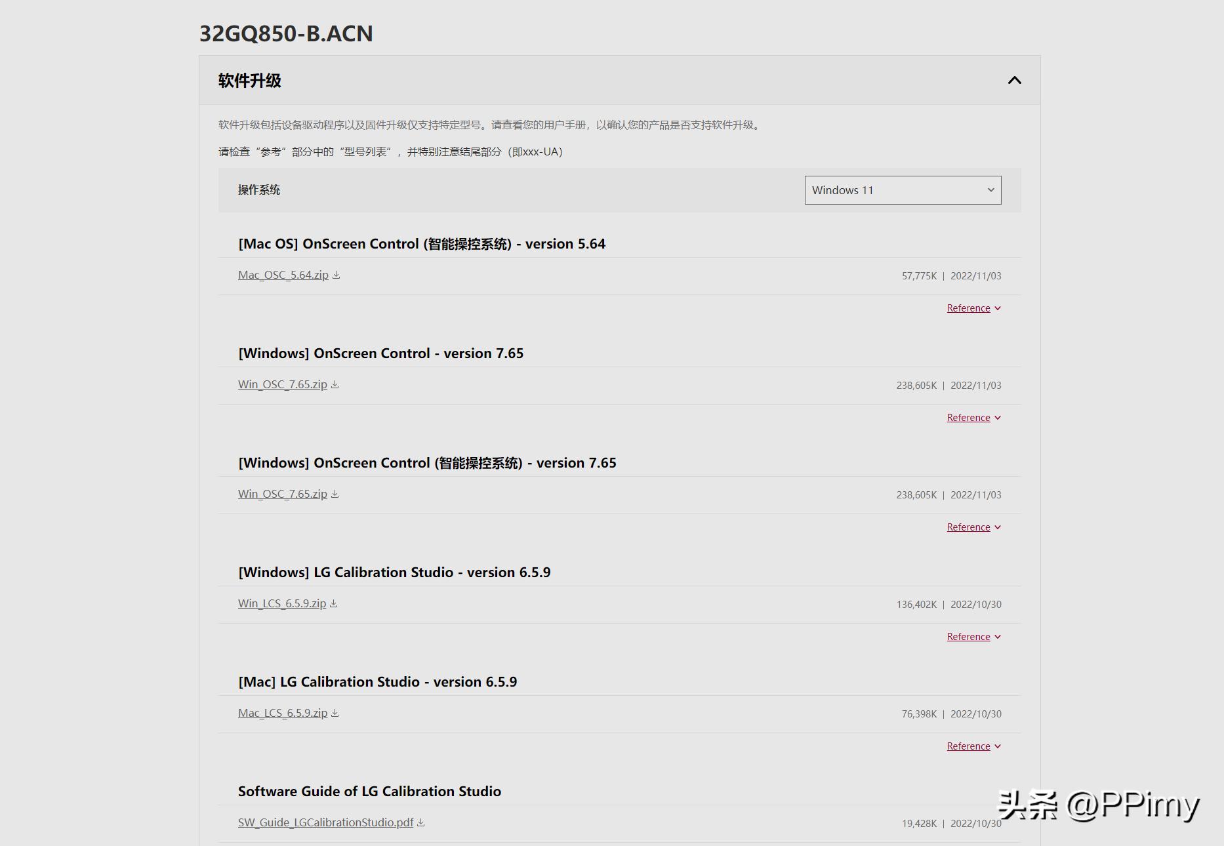
Task: Expand Reference under Windows LG Calibration Studio
Action: [x=973, y=637]
